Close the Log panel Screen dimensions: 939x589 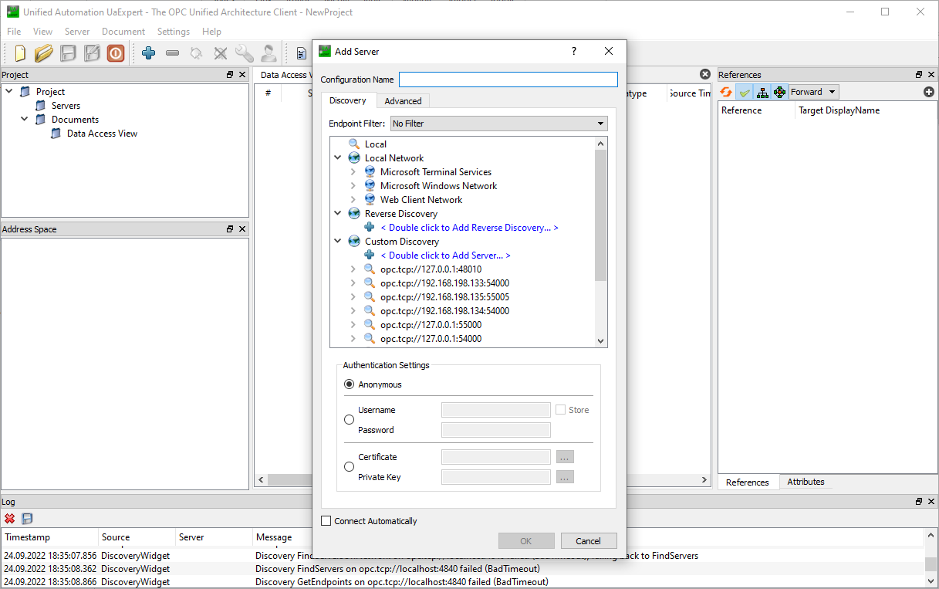[931, 502]
